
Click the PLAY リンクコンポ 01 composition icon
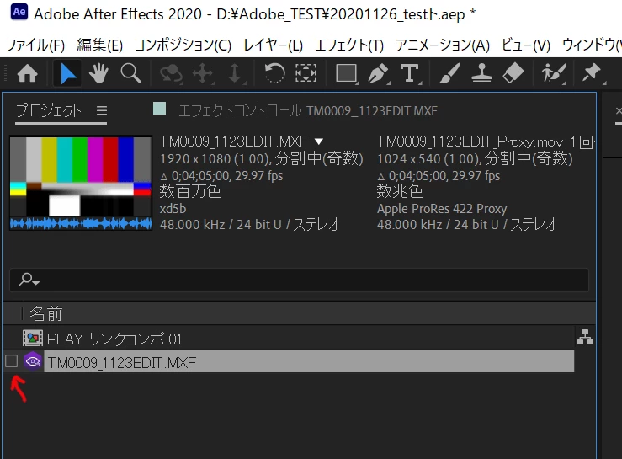click(33, 339)
